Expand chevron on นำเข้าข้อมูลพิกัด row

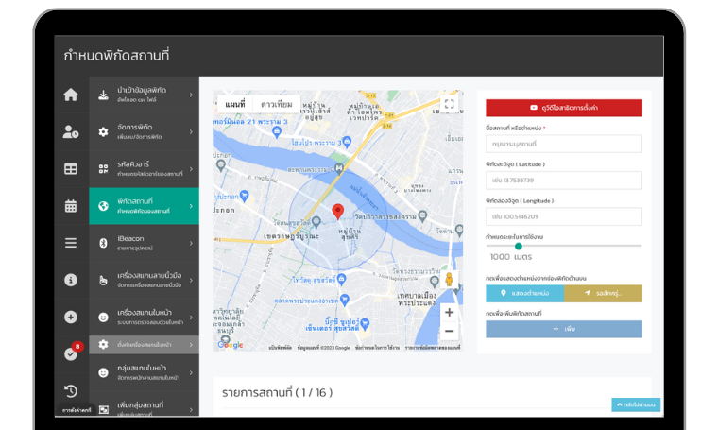coord(191,95)
